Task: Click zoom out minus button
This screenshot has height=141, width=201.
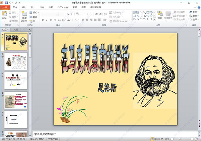Action: coord(172,139)
